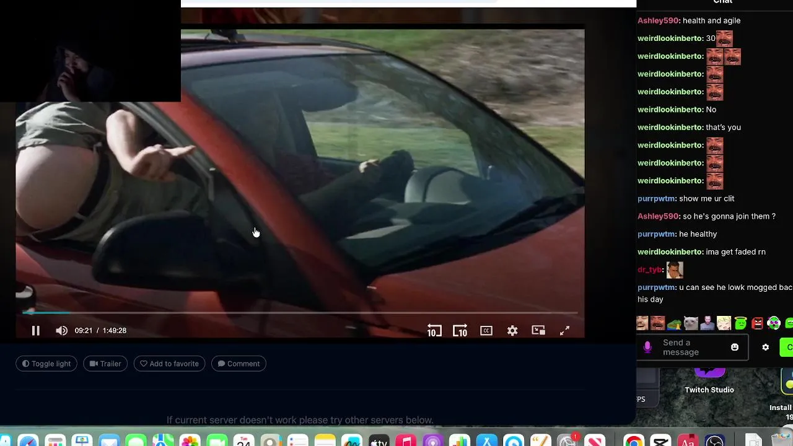
Task: Open Safari from the dock
Action: [x=28, y=441]
